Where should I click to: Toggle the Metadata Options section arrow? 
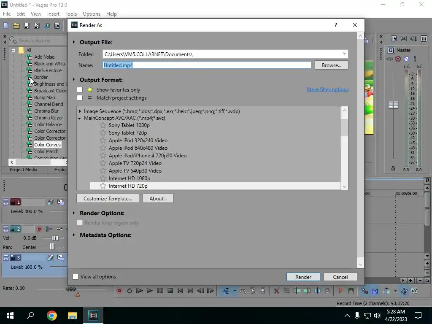(x=74, y=235)
